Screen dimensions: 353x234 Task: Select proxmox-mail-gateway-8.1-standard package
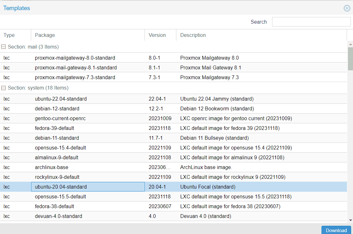tap(76, 67)
